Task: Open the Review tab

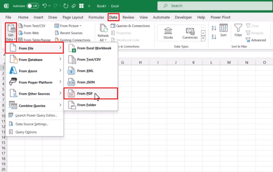Action: [x=128, y=17]
